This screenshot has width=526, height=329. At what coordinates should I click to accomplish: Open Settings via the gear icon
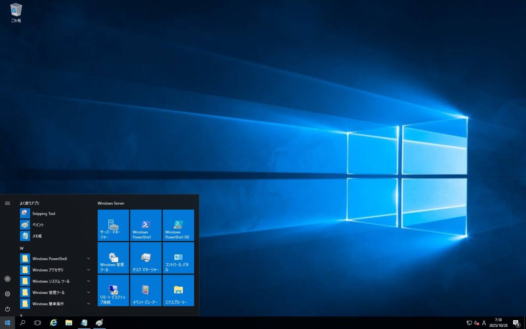pyautogui.click(x=7, y=294)
